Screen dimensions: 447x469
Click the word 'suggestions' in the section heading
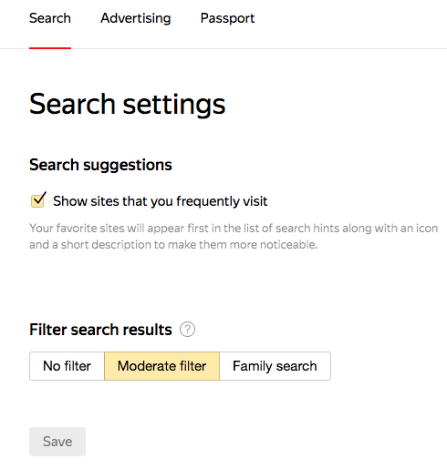pyautogui.click(x=128, y=166)
